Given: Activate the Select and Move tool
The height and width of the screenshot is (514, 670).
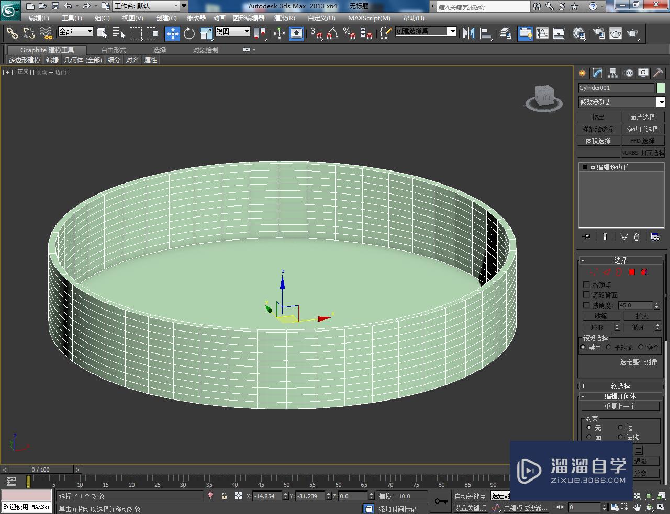Looking at the screenshot, I should point(173,33).
